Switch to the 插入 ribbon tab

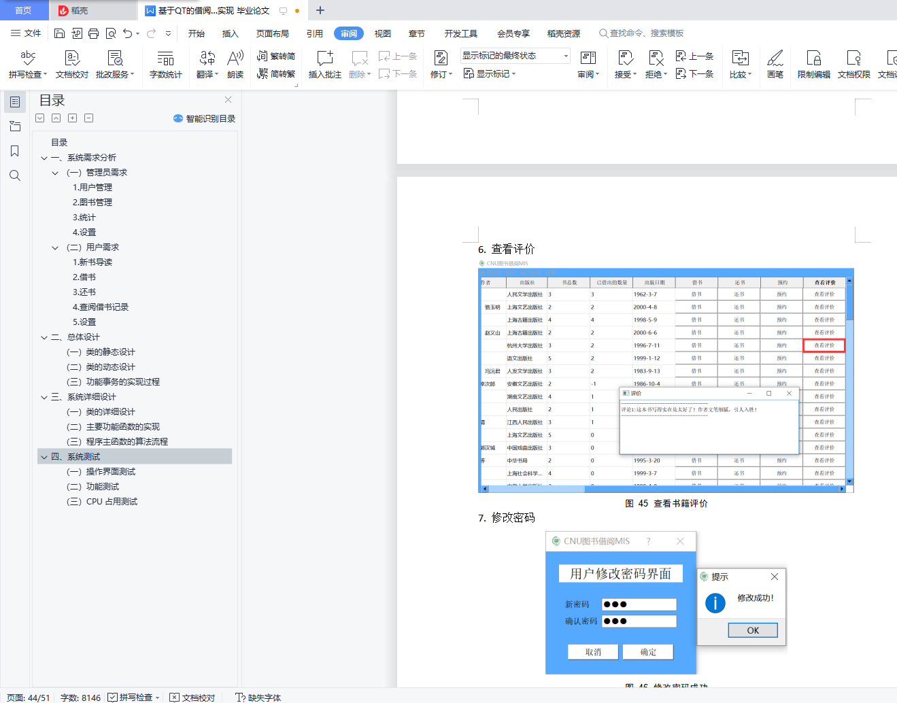[x=231, y=33]
